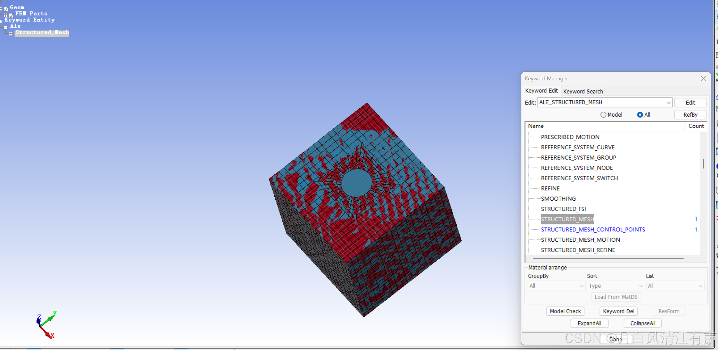Choose the All radio button
The height and width of the screenshot is (350, 718).
click(x=640, y=115)
